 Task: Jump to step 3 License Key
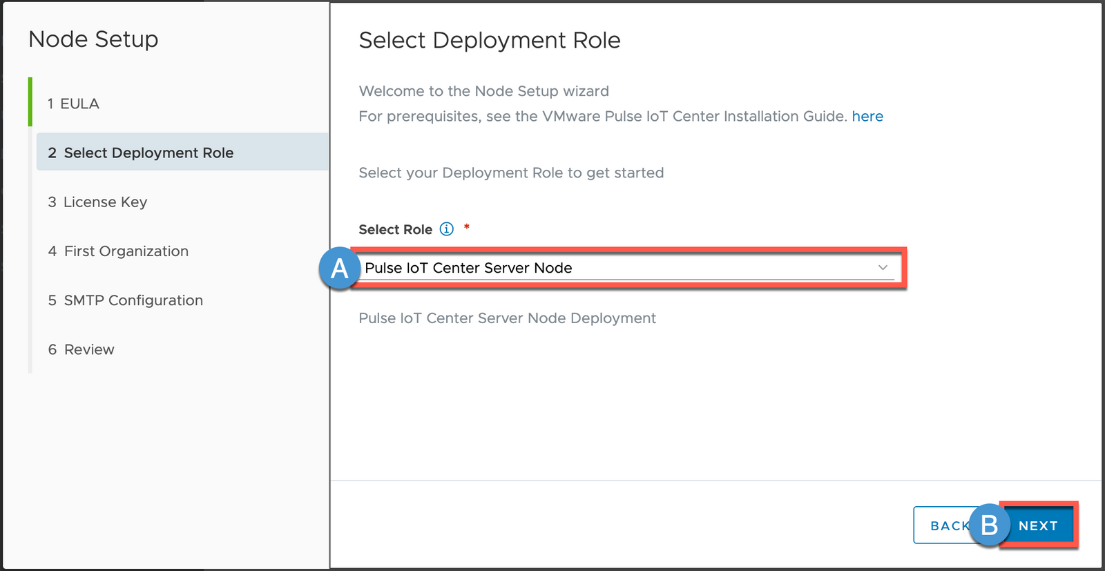pos(97,202)
